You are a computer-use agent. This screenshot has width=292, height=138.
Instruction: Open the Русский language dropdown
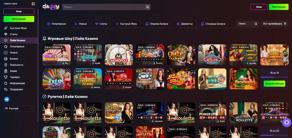(x=19, y=109)
